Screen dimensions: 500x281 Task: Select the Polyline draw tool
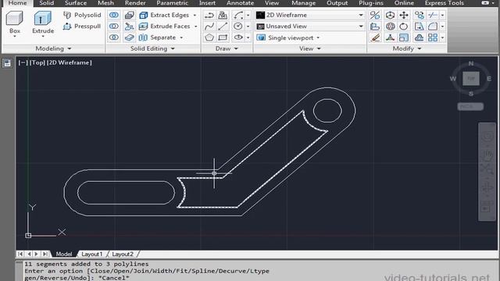point(209,15)
